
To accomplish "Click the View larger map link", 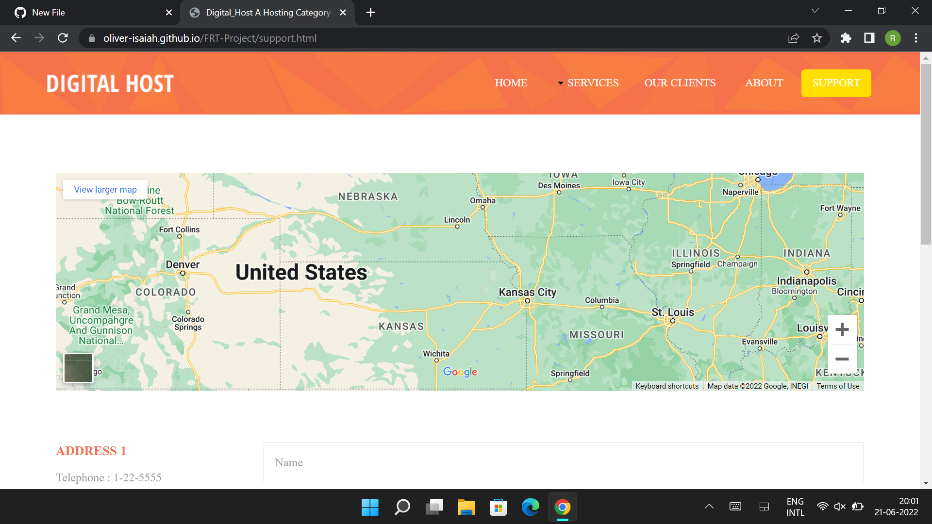I will tap(104, 189).
